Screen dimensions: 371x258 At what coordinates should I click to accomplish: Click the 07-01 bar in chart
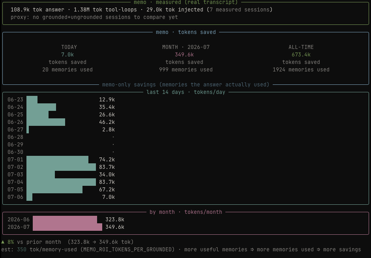click(x=58, y=160)
